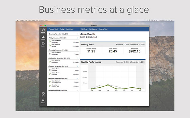The image size is (190, 118).
Task: Click green timer icon beside 123 - Frank Cole
Action: [50, 42]
